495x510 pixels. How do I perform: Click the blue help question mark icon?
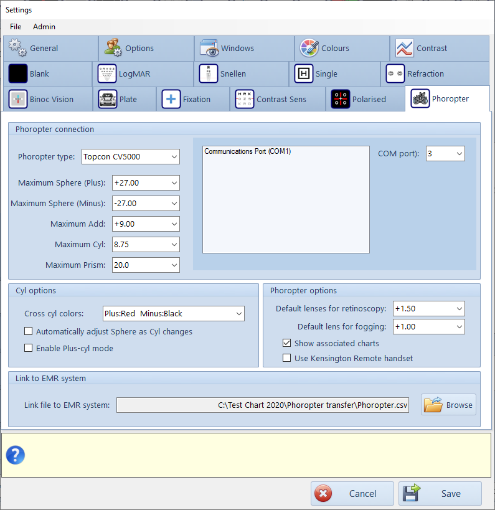coord(15,455)
